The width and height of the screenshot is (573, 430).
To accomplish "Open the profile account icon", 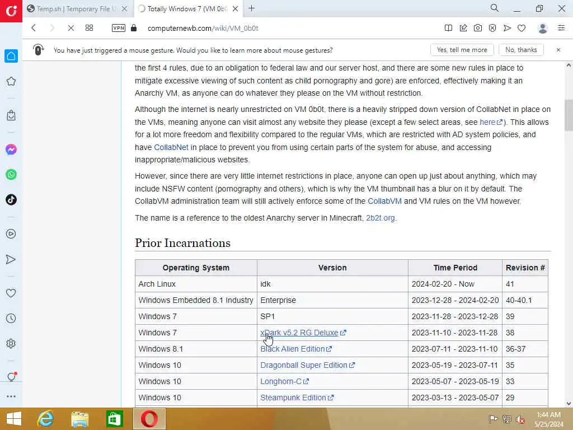I will [x=543, y=28].
